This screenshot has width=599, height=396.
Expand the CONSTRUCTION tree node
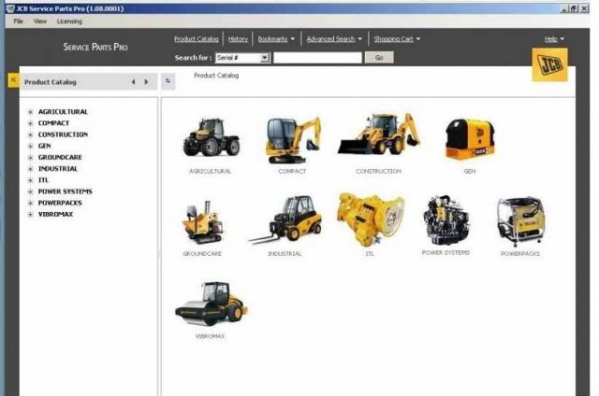click(x=30, y=134)
